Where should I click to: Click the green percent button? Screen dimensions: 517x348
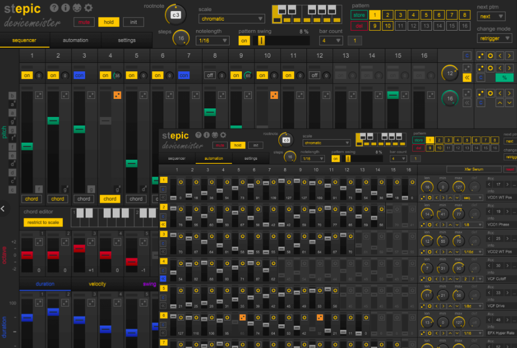pos(504,78)
